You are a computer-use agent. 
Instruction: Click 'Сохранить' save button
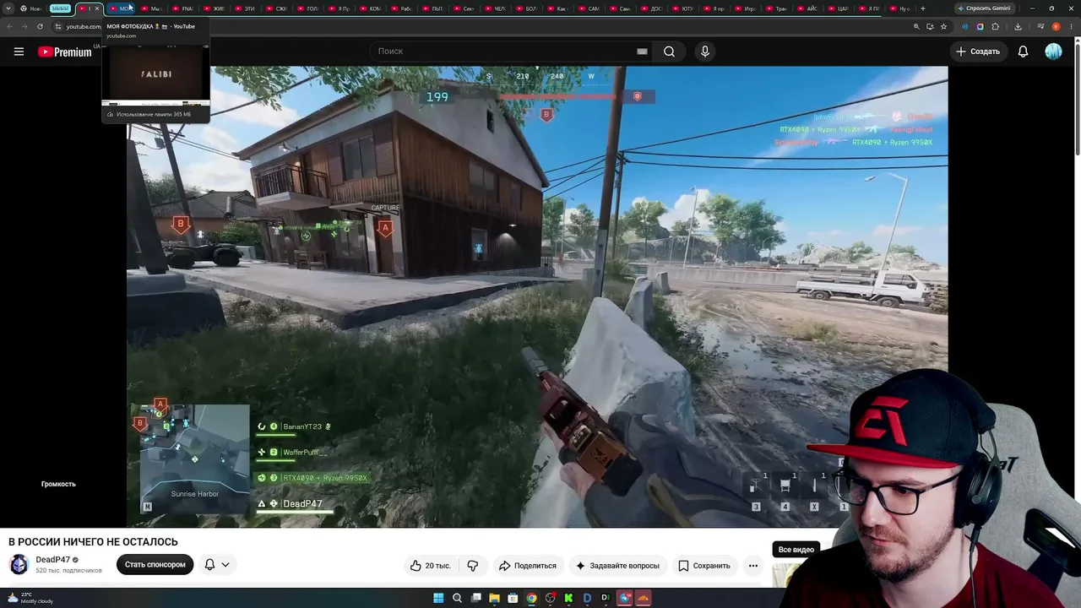point(703,566)
